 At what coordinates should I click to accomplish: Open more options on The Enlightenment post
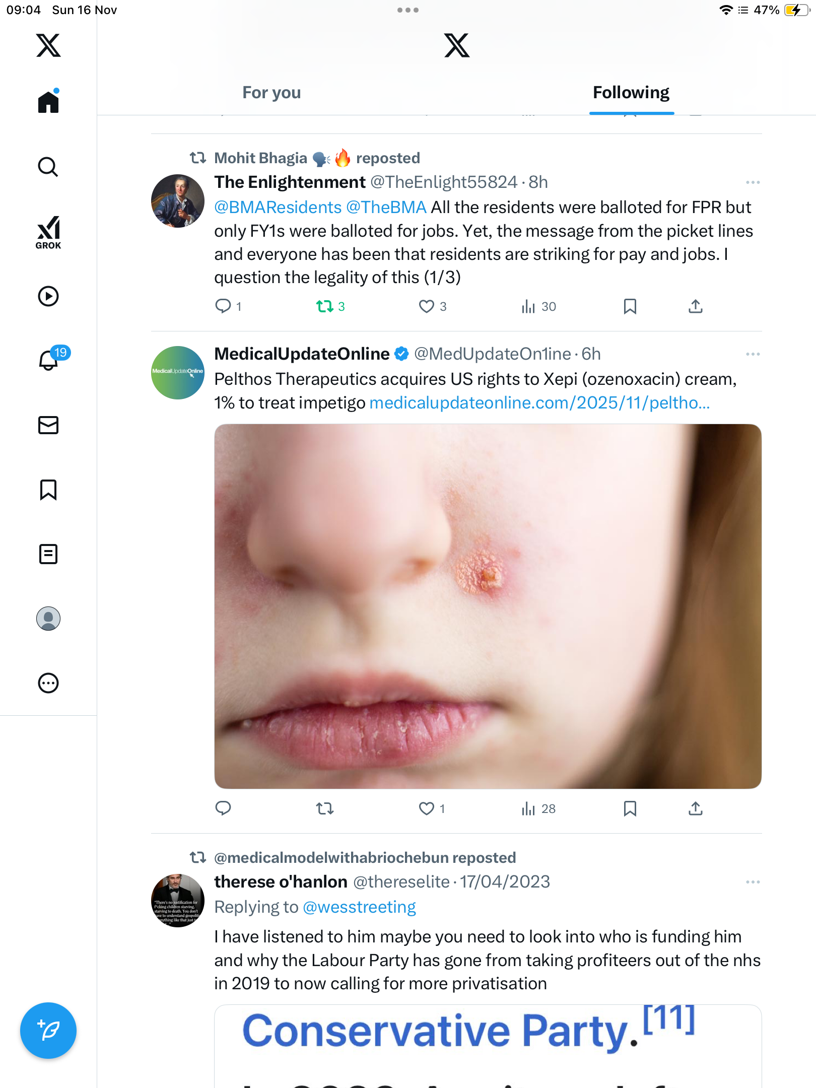tap(753, 182)
